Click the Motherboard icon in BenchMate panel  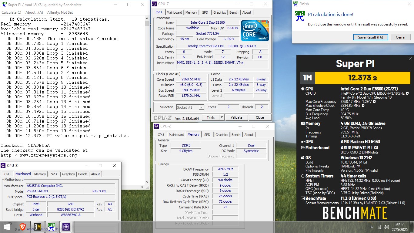coord(302,148)
